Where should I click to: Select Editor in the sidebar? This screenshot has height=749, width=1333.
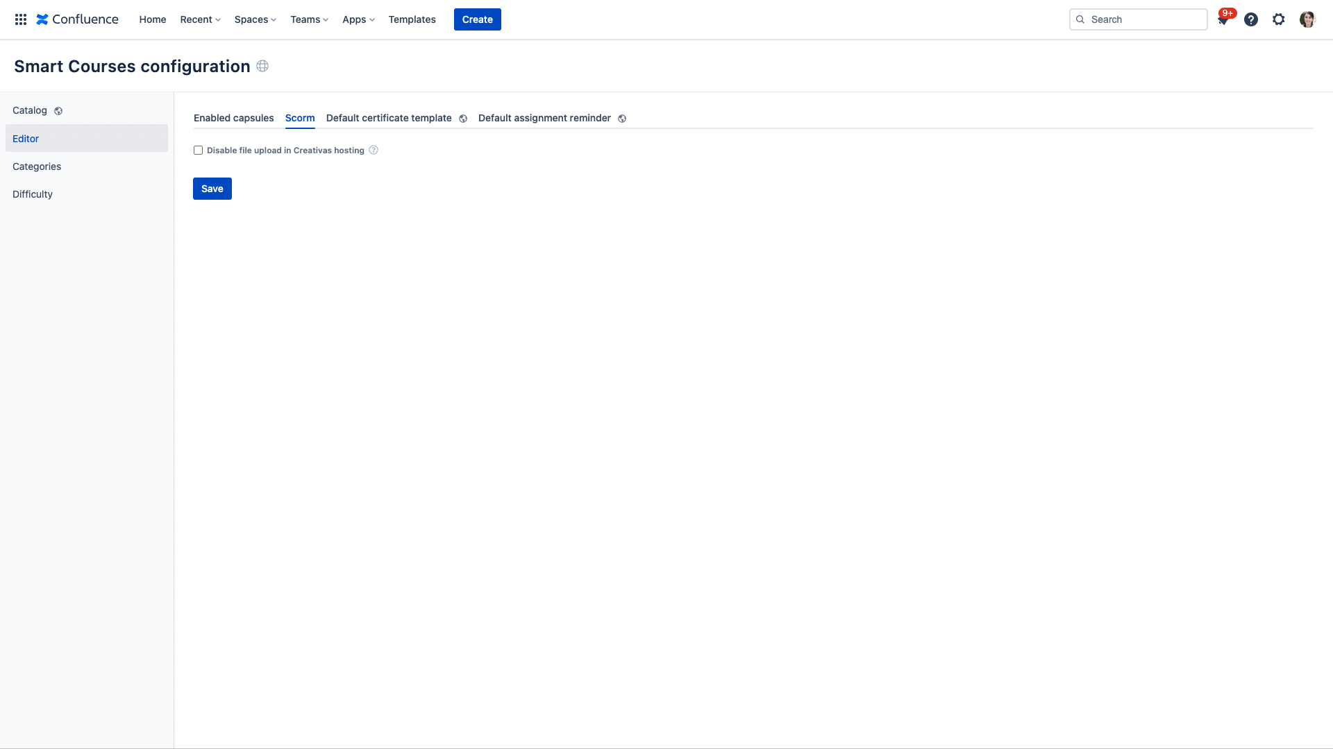point(87,138)
